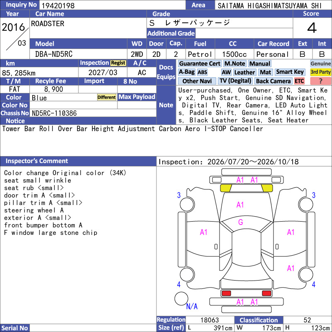This screenshot has width=332, height=332.
Task: Click the N/A spare tire marker
Action: pos(192,306)
